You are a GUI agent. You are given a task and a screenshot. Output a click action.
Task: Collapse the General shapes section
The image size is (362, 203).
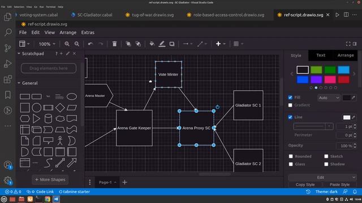(19, 83)
